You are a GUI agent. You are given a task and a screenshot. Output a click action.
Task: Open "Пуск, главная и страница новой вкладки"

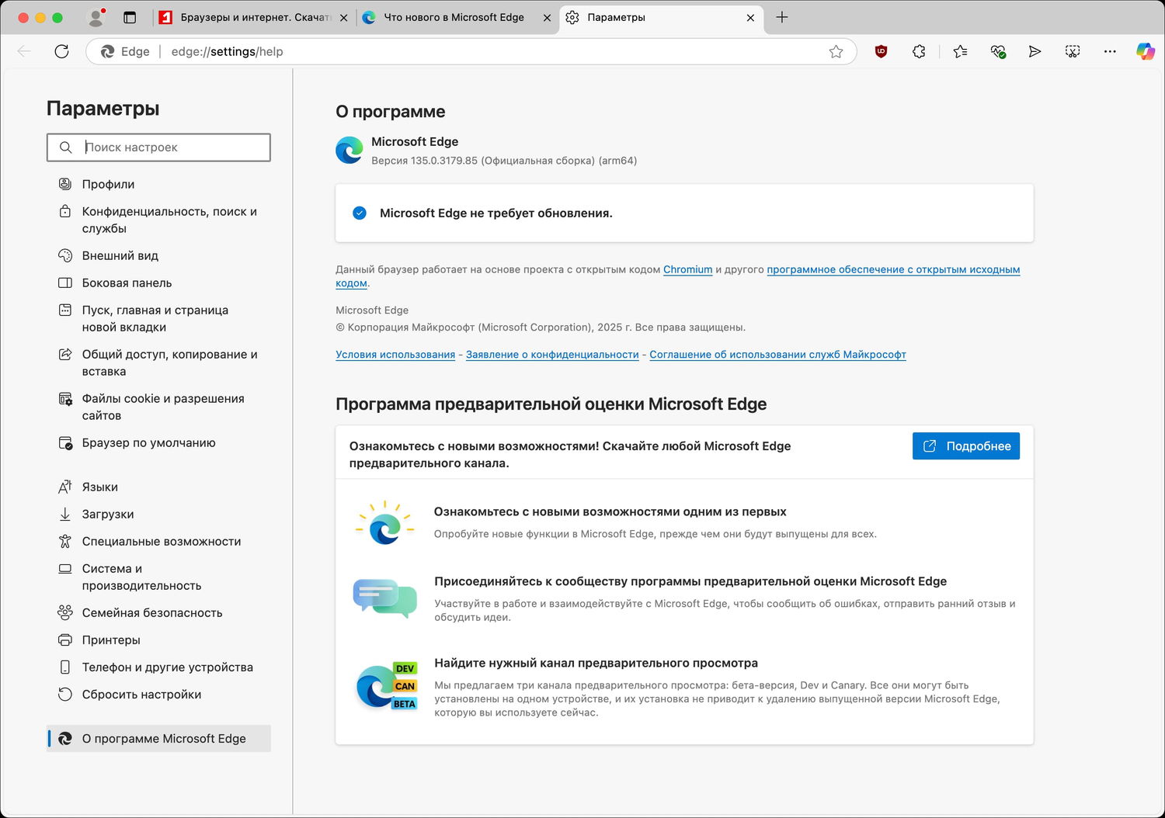[x=158, y=319]
